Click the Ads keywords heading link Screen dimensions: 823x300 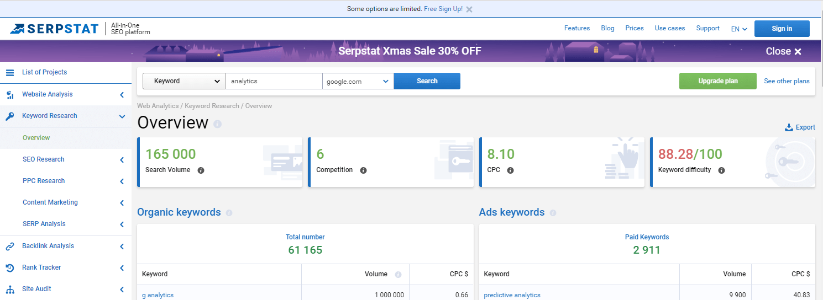(x=512, y=212)
